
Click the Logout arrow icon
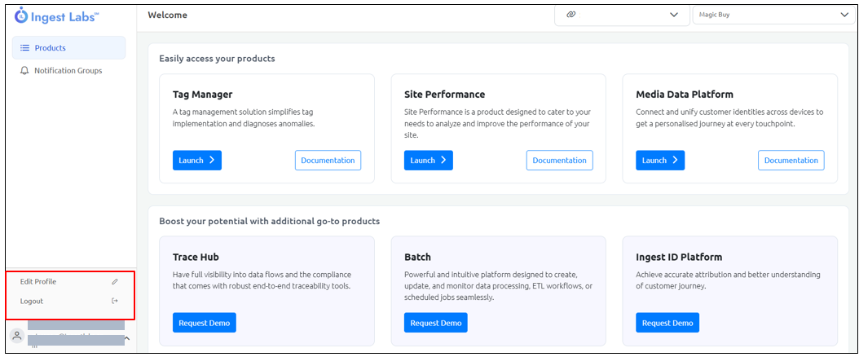pyautogui.click(x=115, y=302)
